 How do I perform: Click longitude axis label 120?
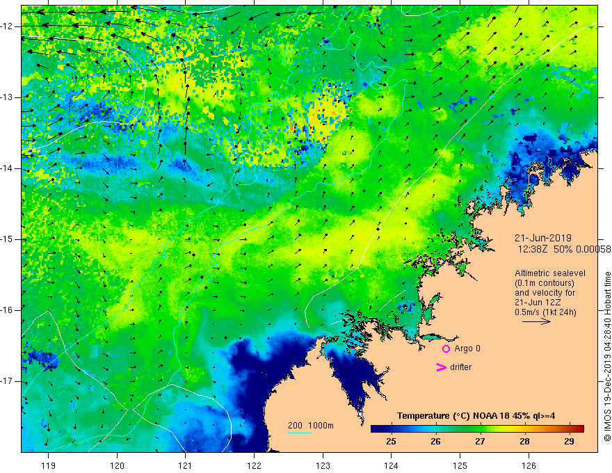pos(117,465)
